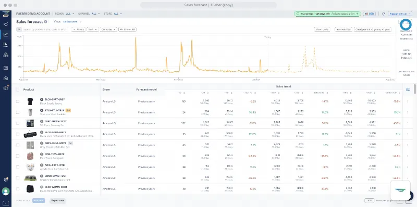This screenshot has width=417, height=207.
Task: Check the Green 9-Person Cabin Tent checkbox
Action: coord(18,178)
